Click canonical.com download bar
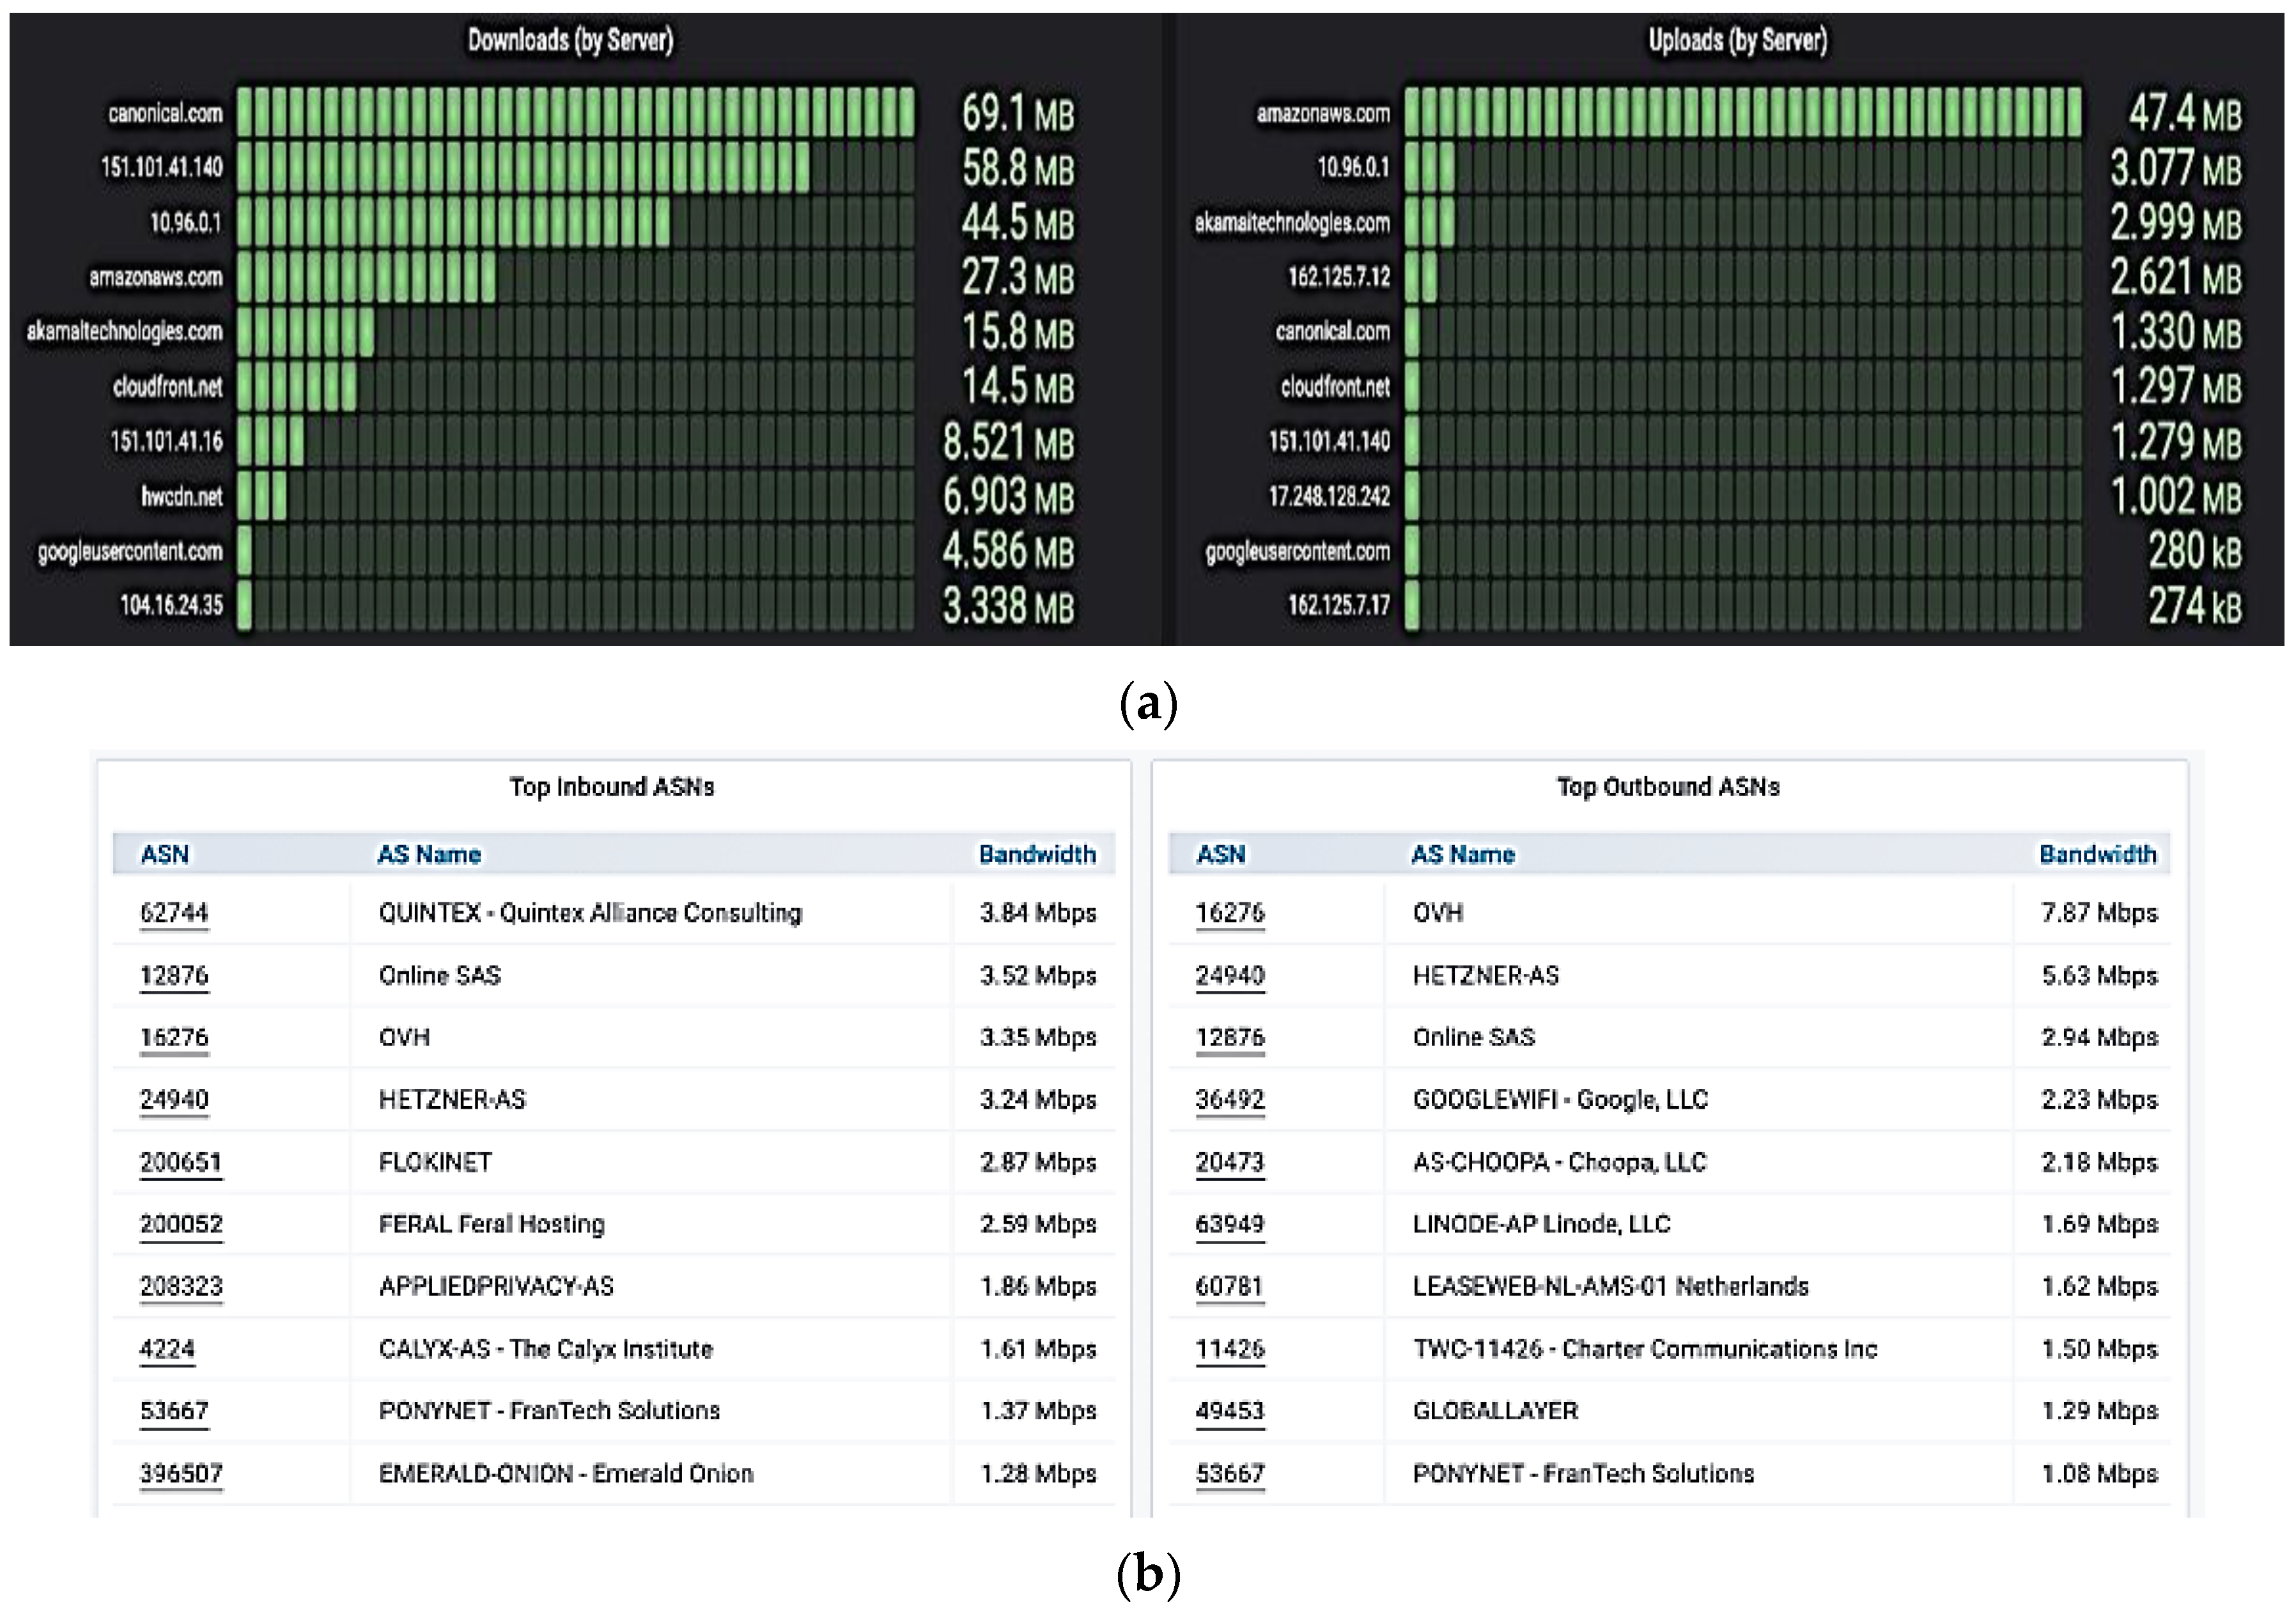Viewport: 2296px width, 1618px height. (x=575, y=112)
